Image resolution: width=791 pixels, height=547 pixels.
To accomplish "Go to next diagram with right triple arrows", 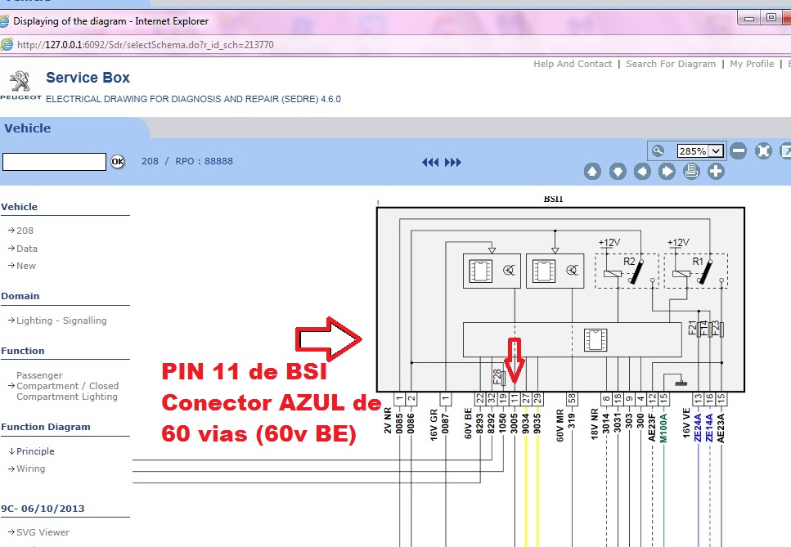I will 453,163.
